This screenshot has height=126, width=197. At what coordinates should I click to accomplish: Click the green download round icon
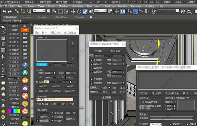pos(25,73)
